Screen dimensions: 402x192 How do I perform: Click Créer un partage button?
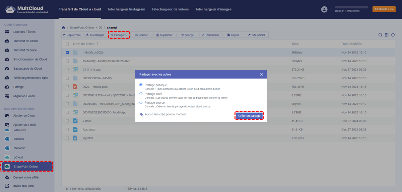pyautogui.click(x=249, y=116)
